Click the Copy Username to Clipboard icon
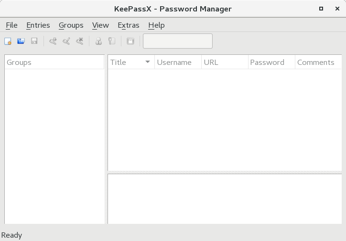Viewport: 346px width, 241px height. click(x=98, y=41)
